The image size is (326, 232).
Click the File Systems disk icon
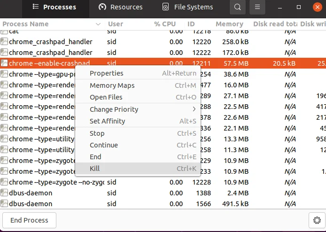(x=165, y=7)
